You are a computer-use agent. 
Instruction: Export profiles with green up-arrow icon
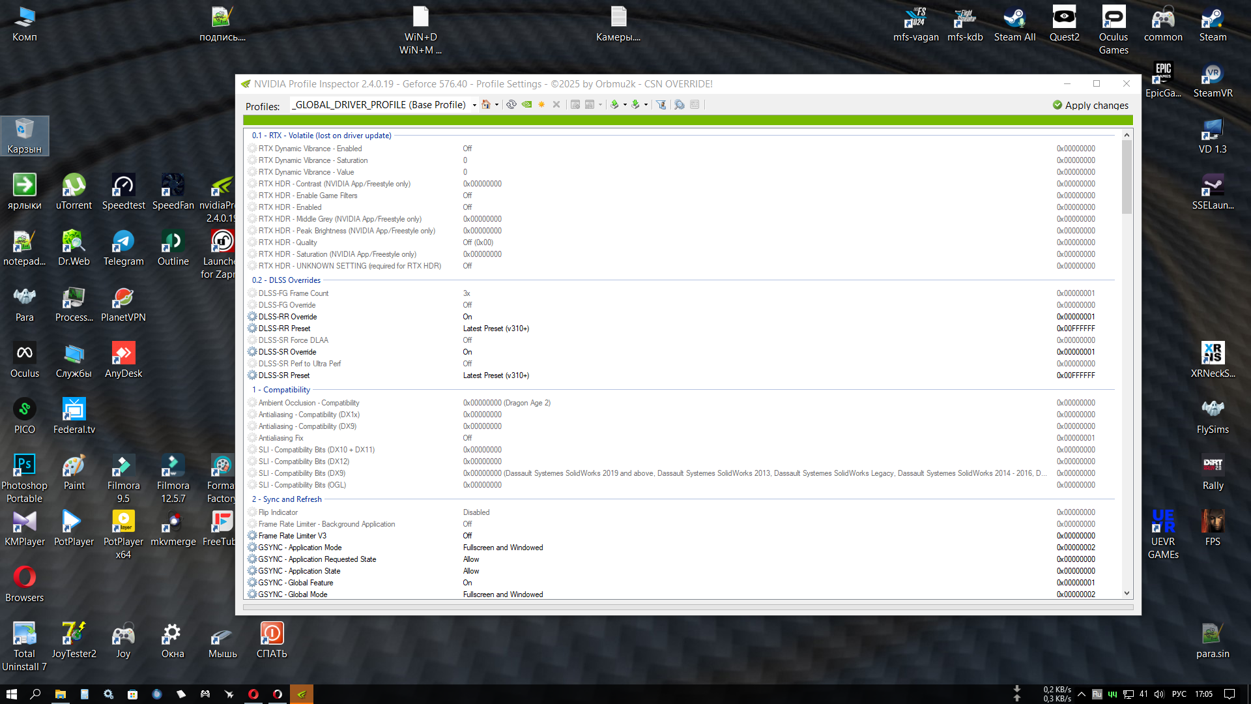pos(614,104)
